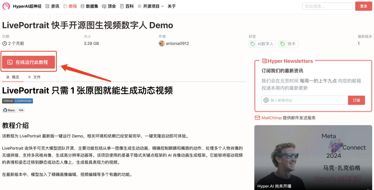Open the Meta Connect 2024 video thumbnail
The width and height of the screenshot is (374, 190).
point(313,158)
